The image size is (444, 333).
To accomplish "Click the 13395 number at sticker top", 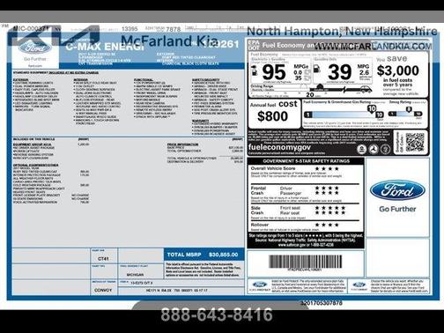I will [129, 29].
